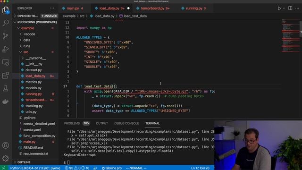Expand the runs folder
This screenshot has width=302, height=170.
click(x=35, y=46)
